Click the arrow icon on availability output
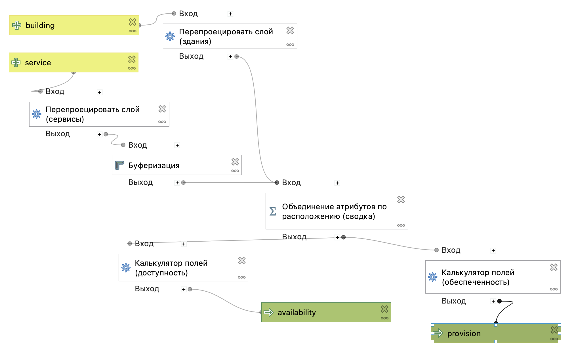The height and width of the screenshot is (364, 576). pos(268,312)
